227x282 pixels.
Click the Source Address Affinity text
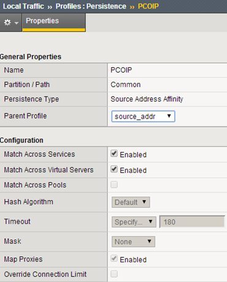(147, 99)
